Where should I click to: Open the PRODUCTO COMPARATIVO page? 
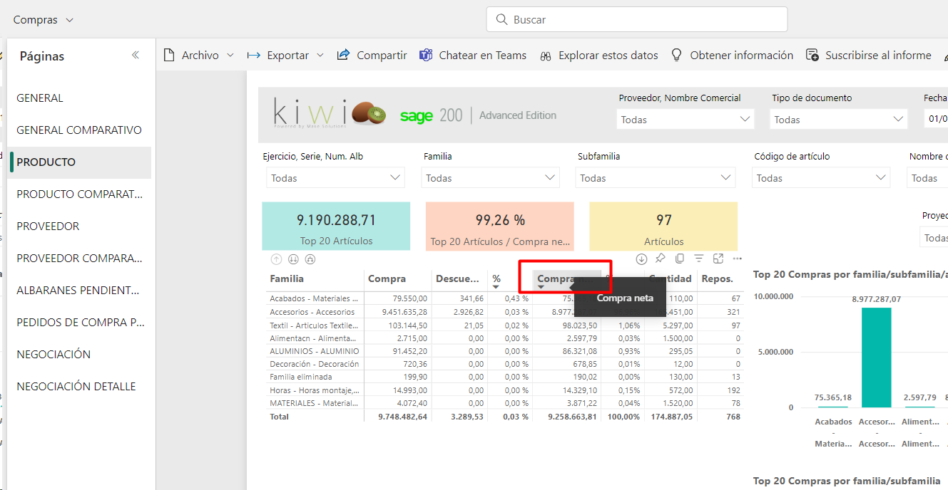pos(79,194)
